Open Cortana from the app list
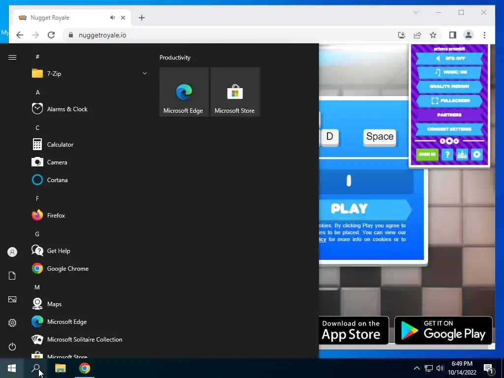 [90, 180]
